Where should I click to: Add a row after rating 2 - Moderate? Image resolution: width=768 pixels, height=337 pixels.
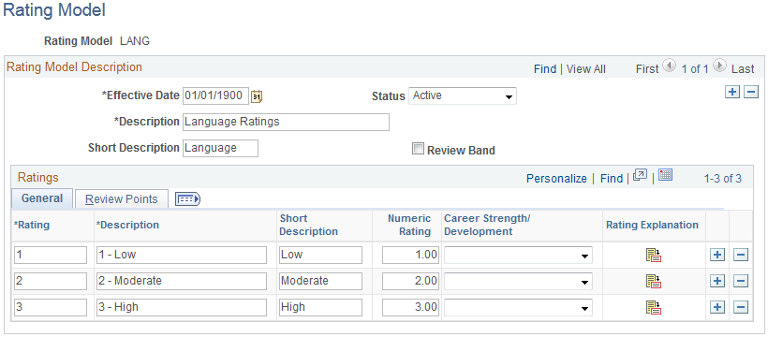(x=717, y=281)
